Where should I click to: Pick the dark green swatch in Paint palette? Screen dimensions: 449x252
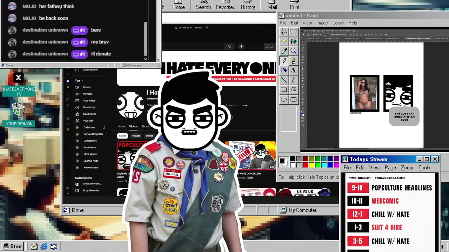[317, 159]
